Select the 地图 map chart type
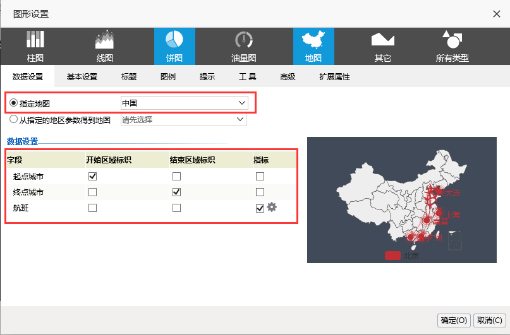Image resolution: width=510 pixels, height=335 pixels. coord(313,46)
